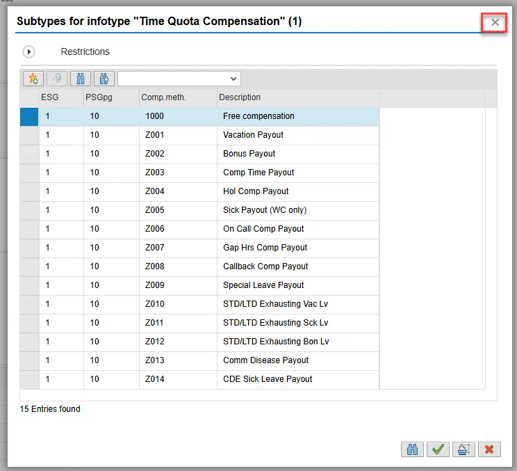Click the Find Next binoculars icon

coord(104,79)
